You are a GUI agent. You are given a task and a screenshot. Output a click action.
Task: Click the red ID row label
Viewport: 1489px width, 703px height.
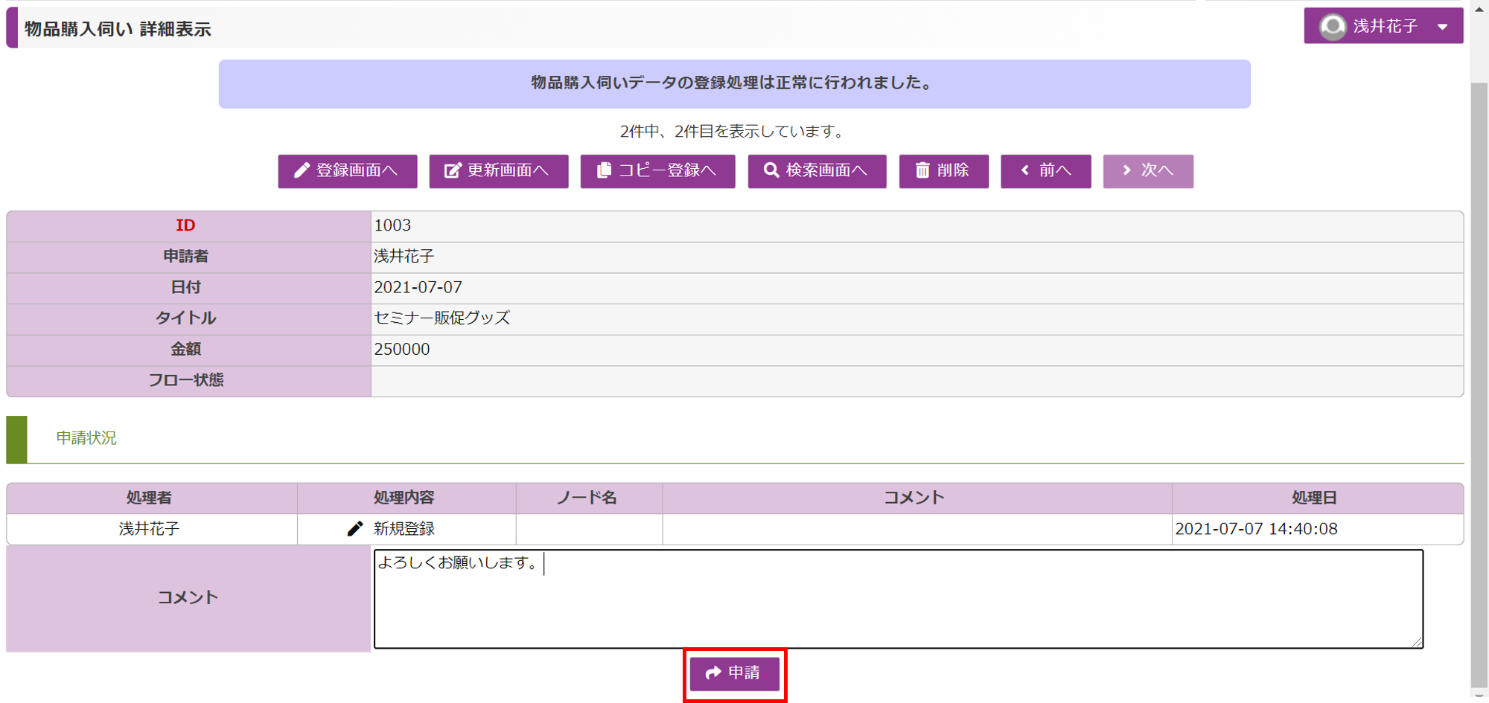coord(185,225)
